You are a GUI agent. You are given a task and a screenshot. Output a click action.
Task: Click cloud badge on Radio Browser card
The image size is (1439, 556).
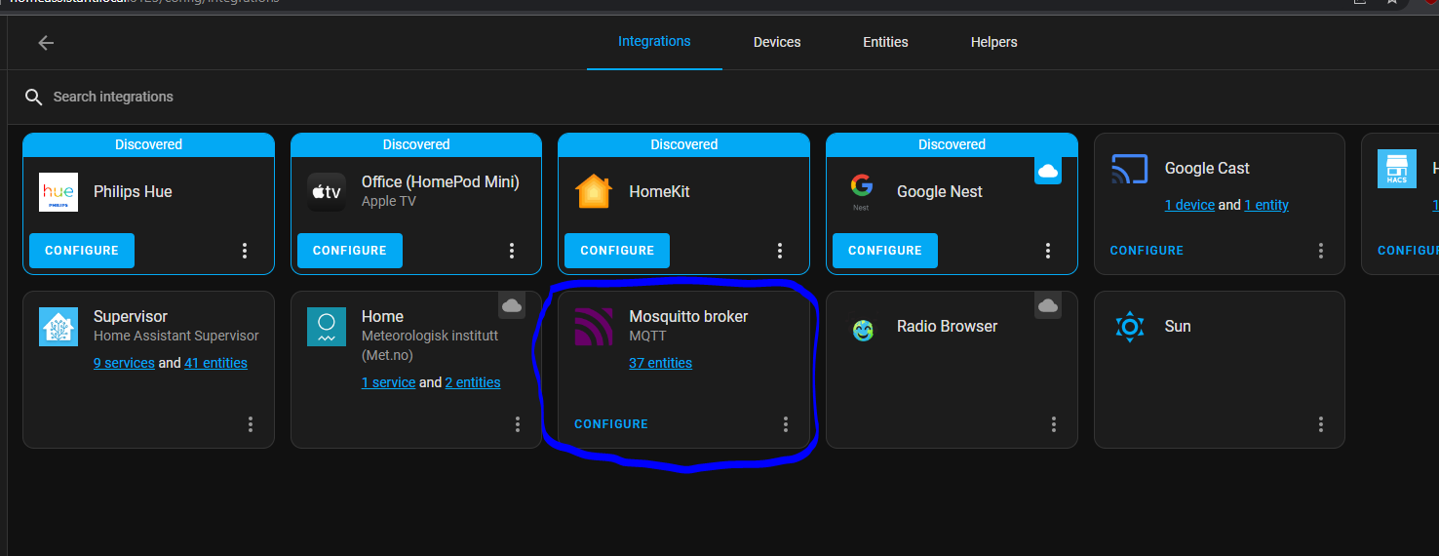coord(1048,305)
